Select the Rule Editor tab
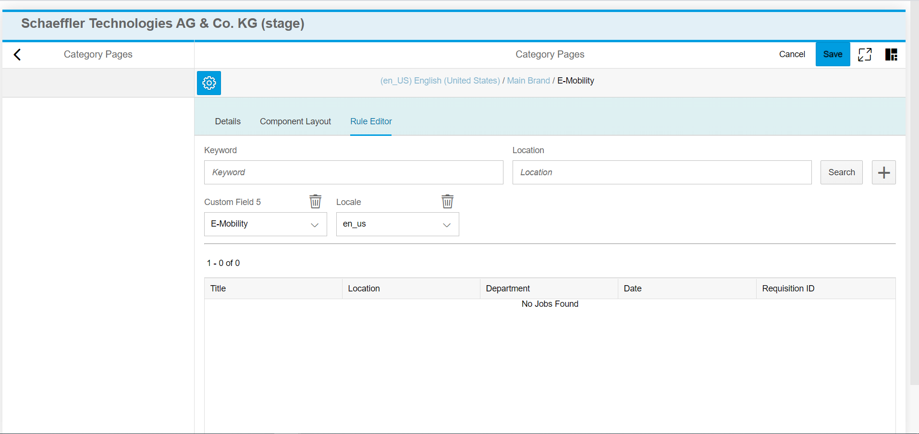This screenshot has width=919, height=434. pos(371,121)
